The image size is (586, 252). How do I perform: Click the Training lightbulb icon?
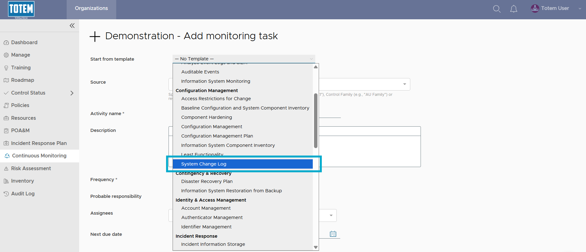click(x=6, y=68)
